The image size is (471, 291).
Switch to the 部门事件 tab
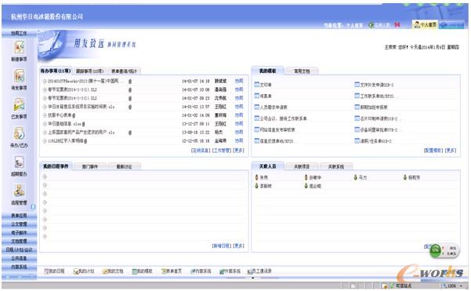pos(90,166)
